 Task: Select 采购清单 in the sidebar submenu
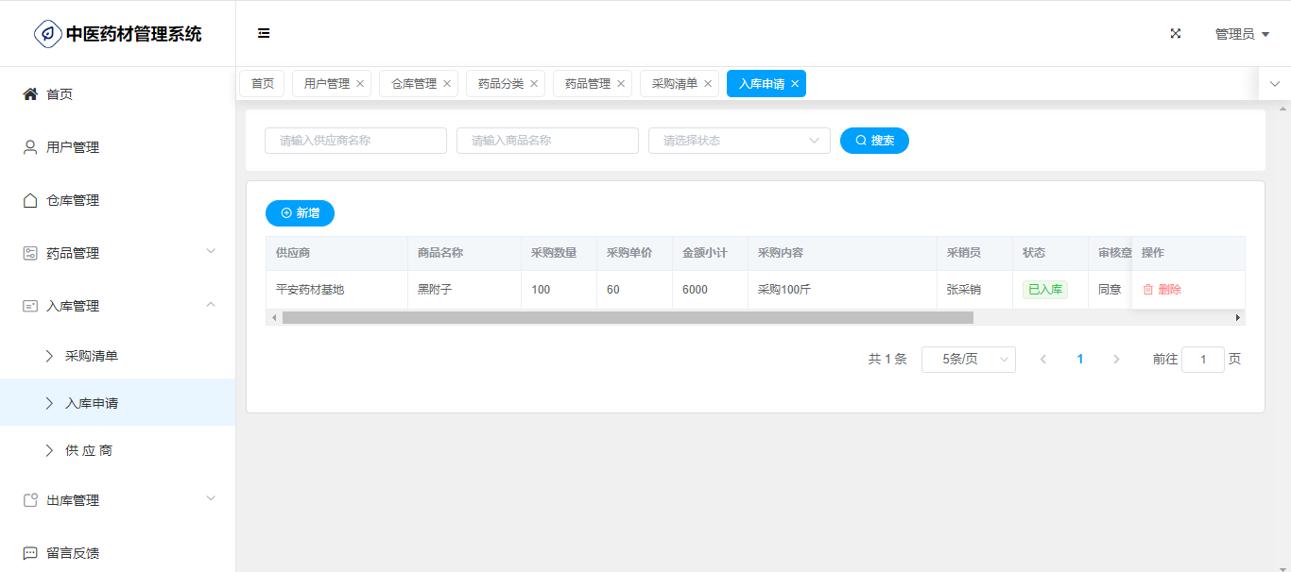(92, 356)
